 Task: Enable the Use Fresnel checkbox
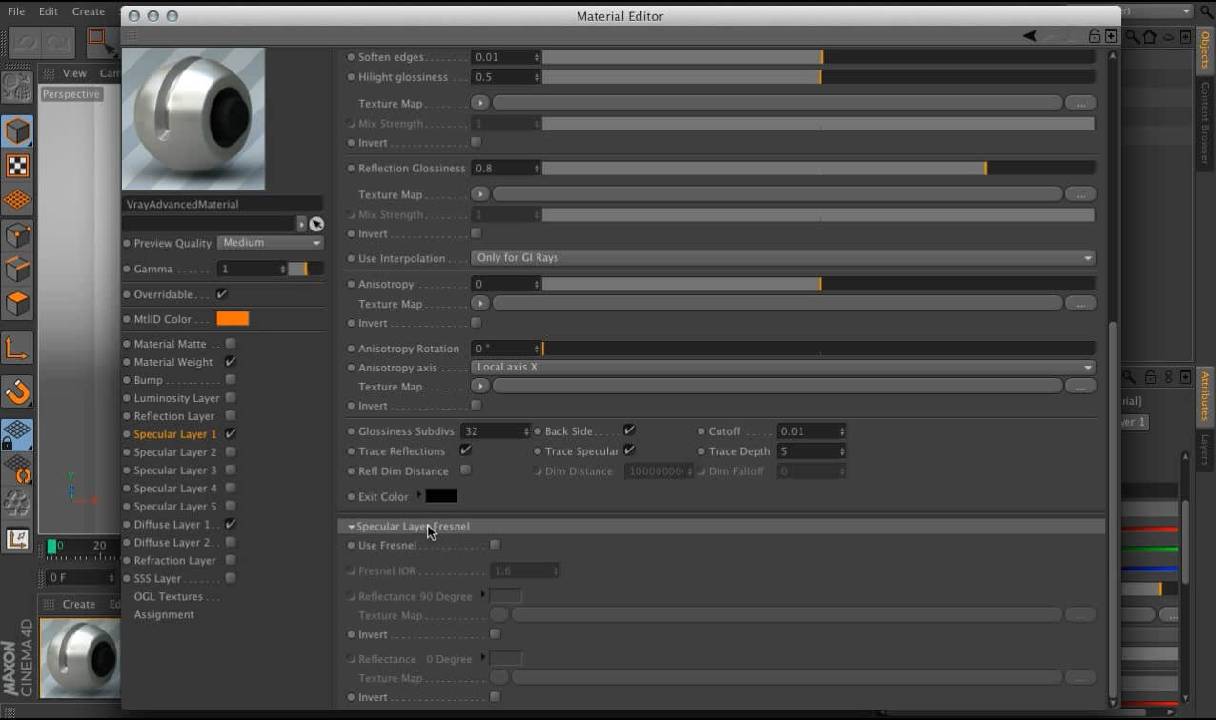(x=495, y=545)
